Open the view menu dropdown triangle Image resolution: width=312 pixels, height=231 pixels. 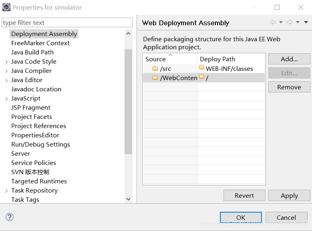click(306, 22)
